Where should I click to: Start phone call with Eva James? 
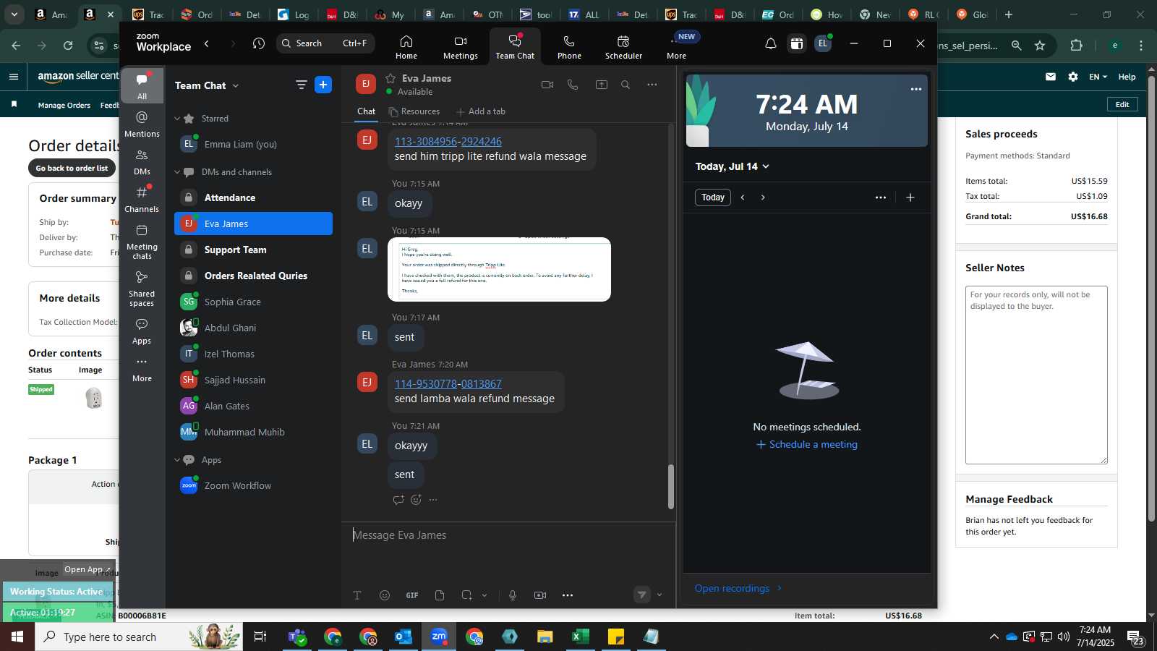tap(573, 85)
